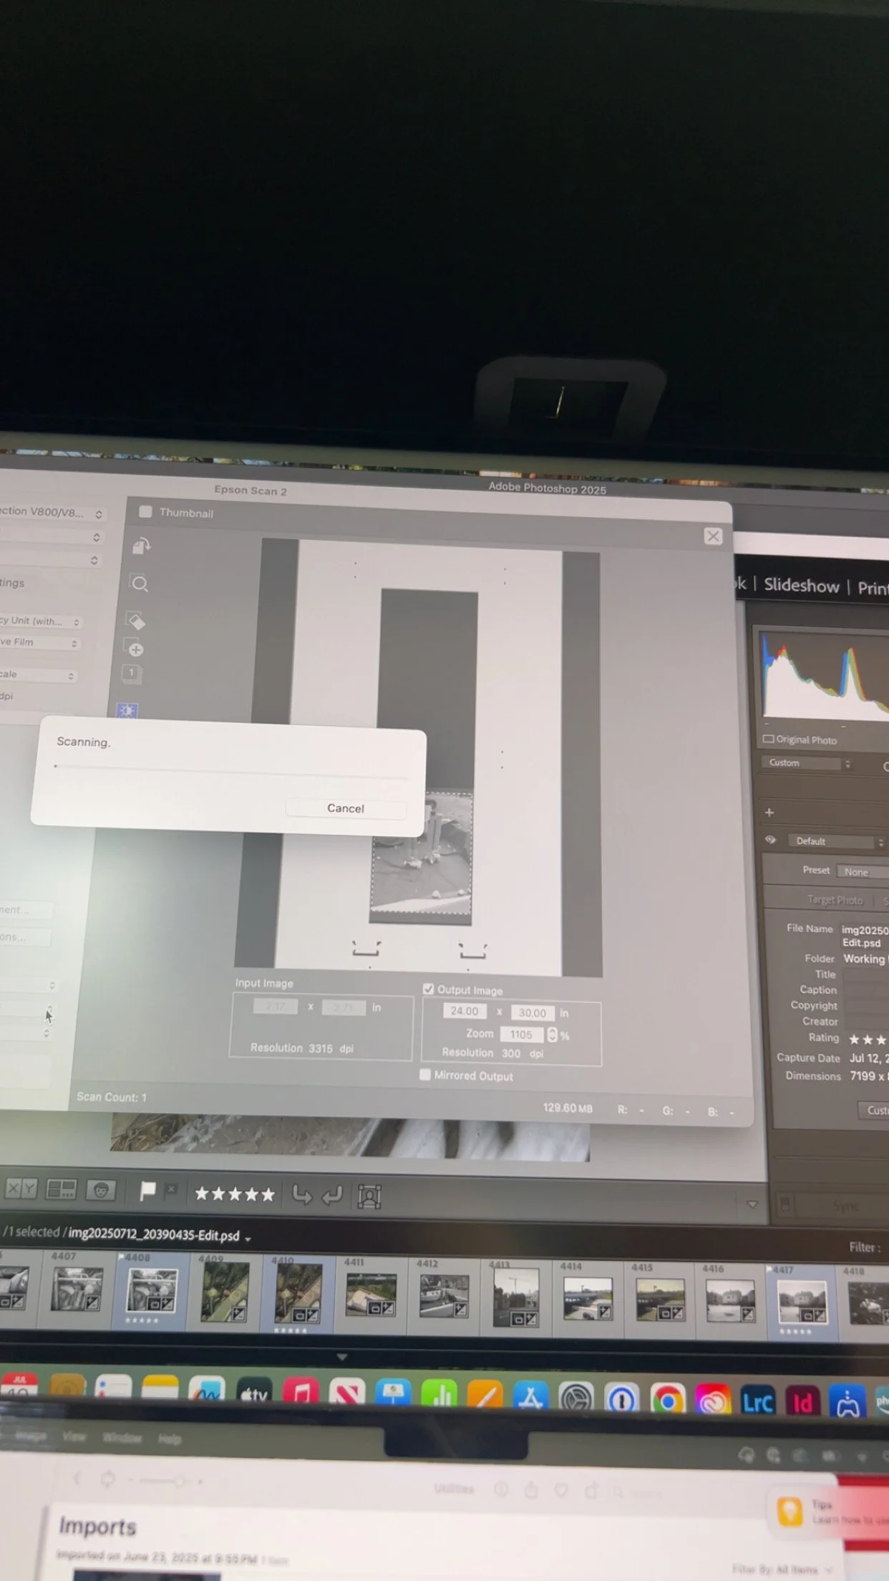This screenshot has height=1581, width=889.
Task: Uncheck the Output Image checkbox
Action: (x=428, y=989)
